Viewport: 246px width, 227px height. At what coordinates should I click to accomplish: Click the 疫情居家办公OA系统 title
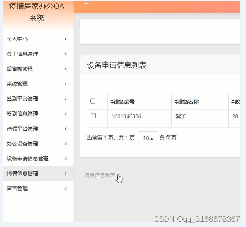point(37,12)
